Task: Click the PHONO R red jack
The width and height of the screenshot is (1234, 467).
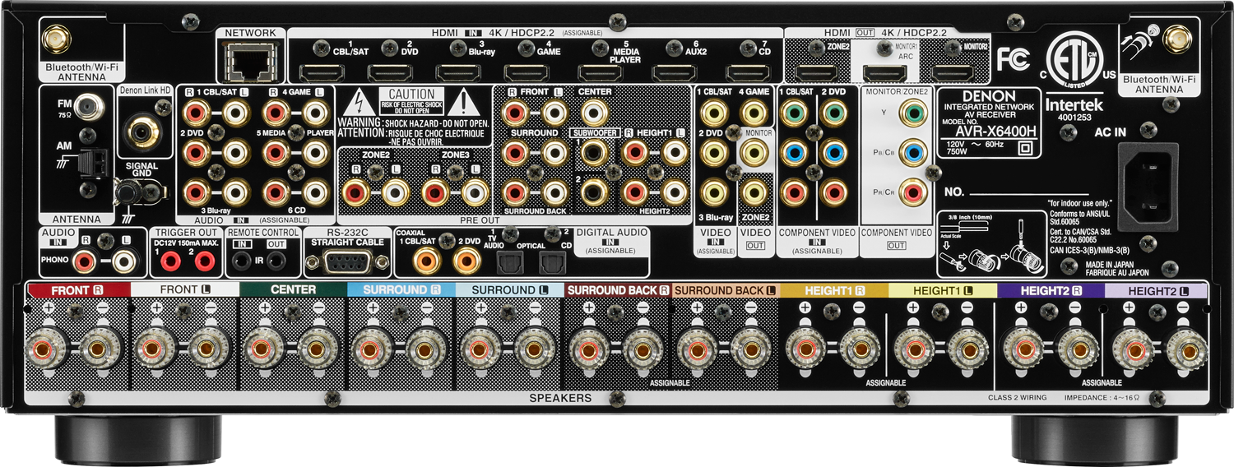Action: [x=85, y=262]
